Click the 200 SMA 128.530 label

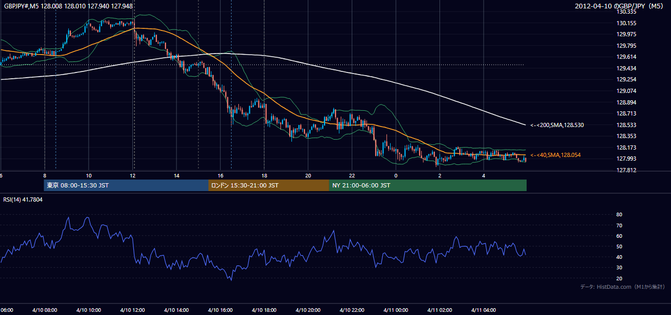pyautogui.click(x=557, y=125)
